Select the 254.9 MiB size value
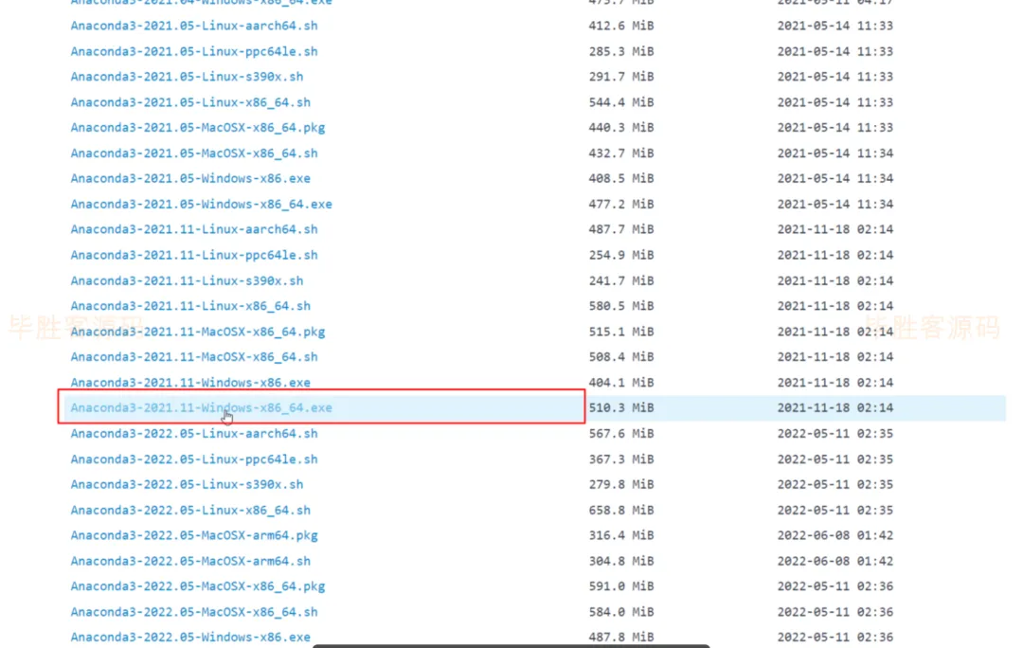Image resolution: width=1023 pixels, height=648 pixels. [621, 255]
